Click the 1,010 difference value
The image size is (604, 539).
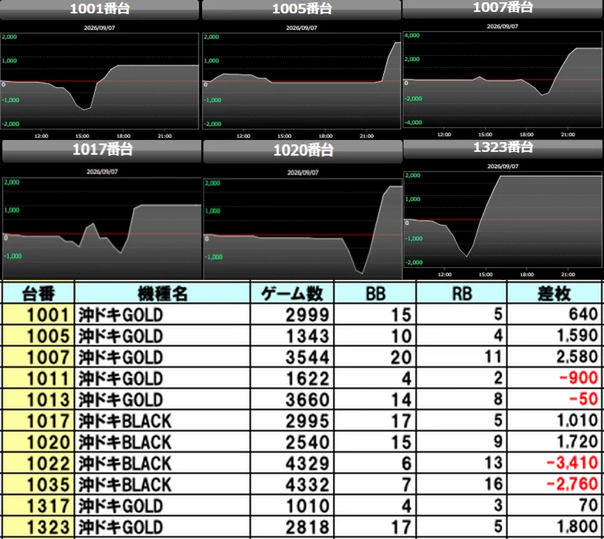pos(577,421)
